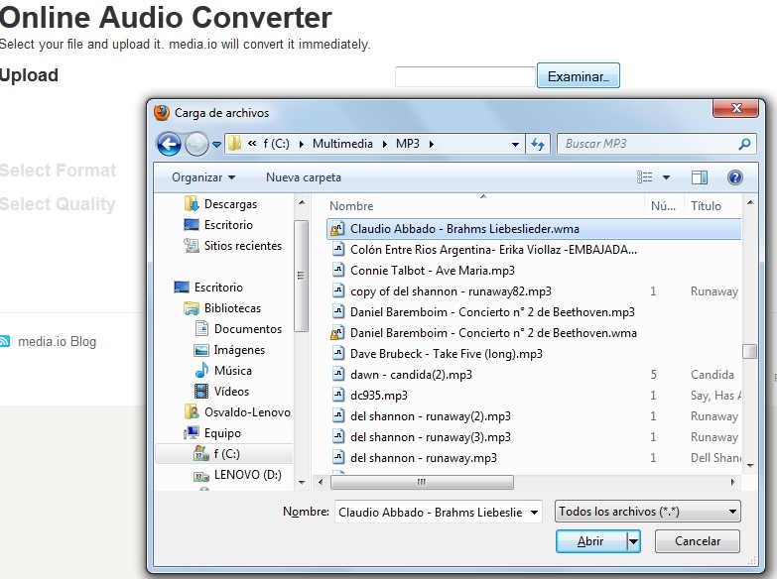777x579 pixels.
Task: Click the dc935.mp3 file icon
Action: coord(338,396)
